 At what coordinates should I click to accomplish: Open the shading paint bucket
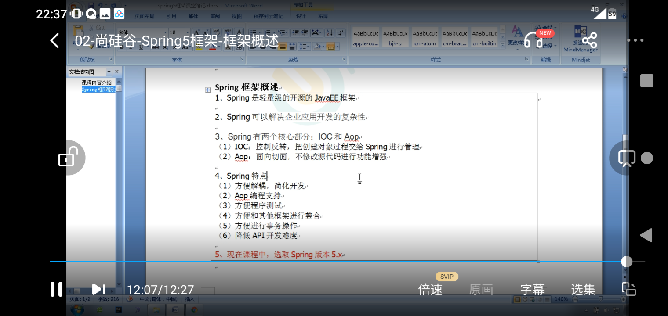point(318,46)
